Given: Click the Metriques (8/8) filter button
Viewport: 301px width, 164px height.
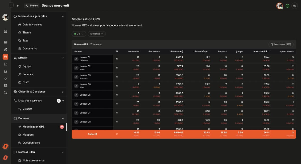Looking at the screenshot, I should point(281,44).
